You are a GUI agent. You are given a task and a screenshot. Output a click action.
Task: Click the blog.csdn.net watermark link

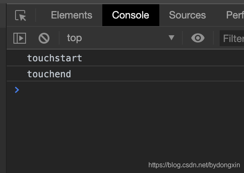(x=194, y=165)
